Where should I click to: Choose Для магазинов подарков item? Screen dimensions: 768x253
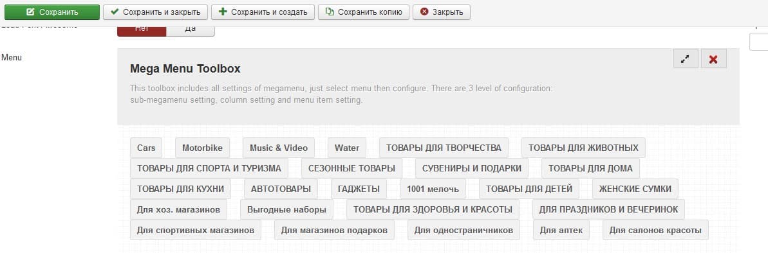tap(334, 230)
